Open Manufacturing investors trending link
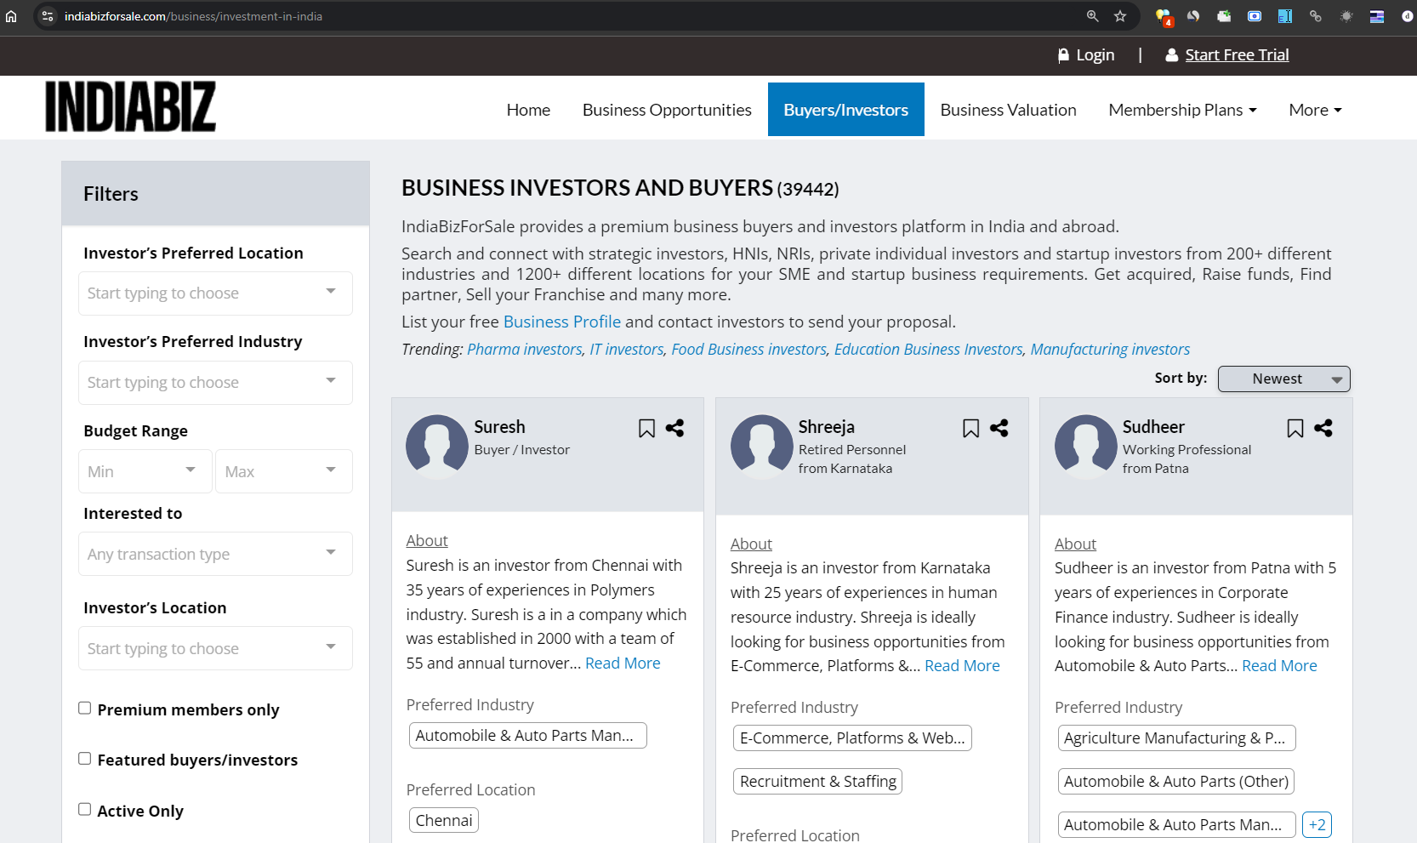 [x=1110, y=350]
